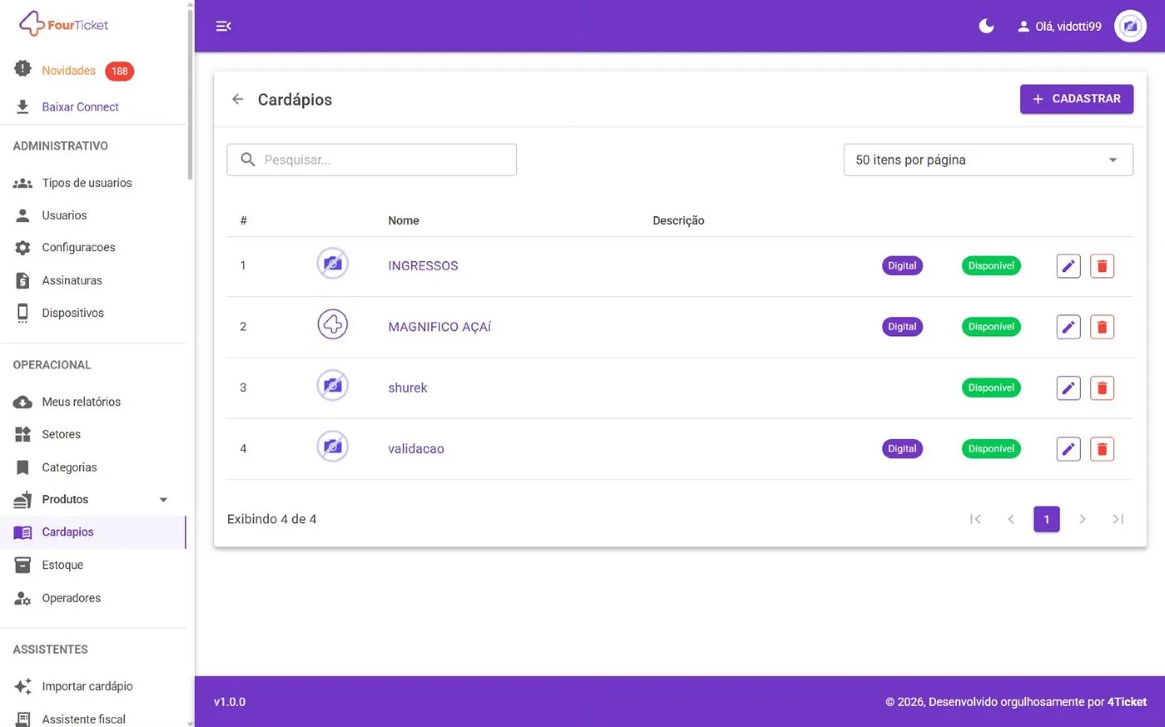Open Estoque page
Screen dimensions: 1165x727
(62, 565)
